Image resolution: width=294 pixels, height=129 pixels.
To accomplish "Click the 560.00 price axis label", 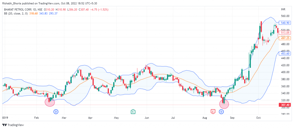I will (285, 16).
